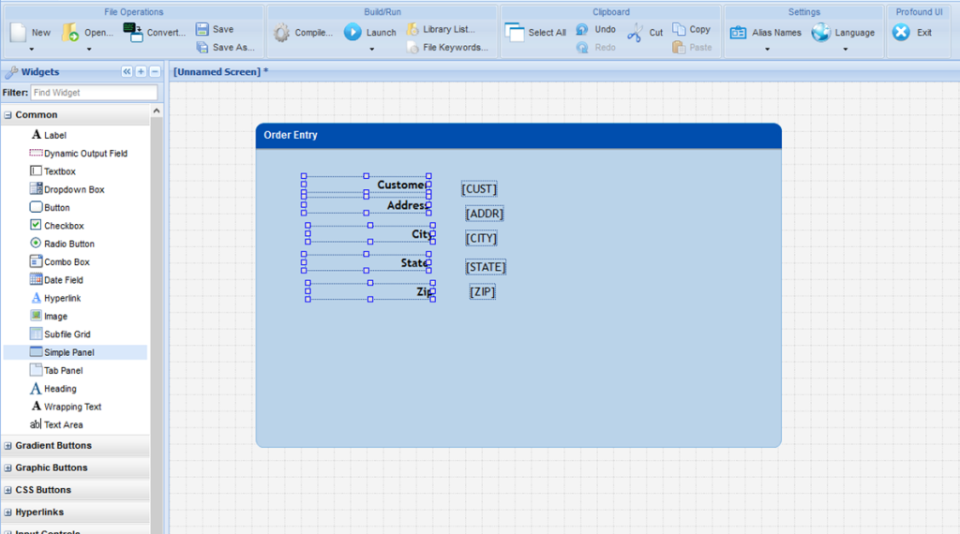The image size is (960, 534).
Task: Click the Save icon in File Operations
Action: [202, 29]
